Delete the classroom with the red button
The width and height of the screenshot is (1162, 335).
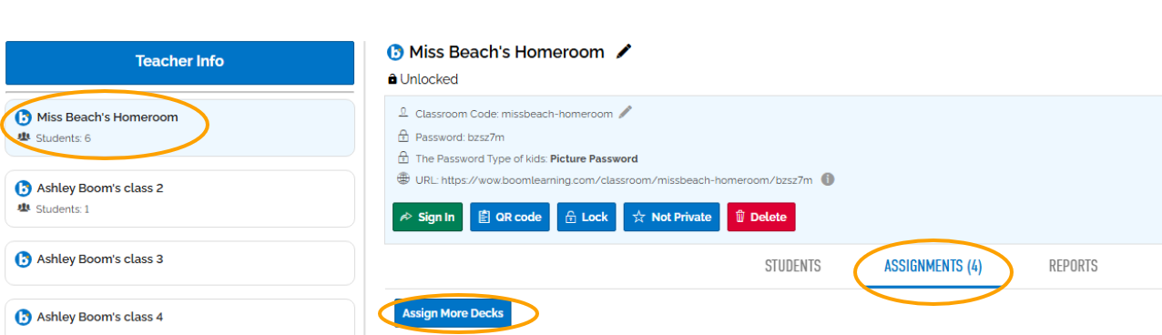click(761, 217)
